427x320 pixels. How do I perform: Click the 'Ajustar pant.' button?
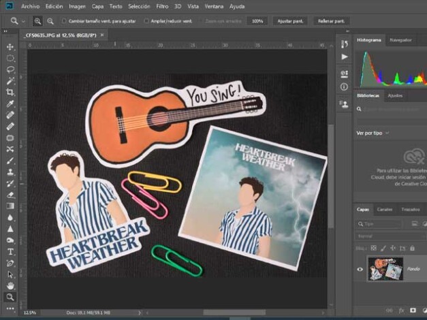(x=290, y=21)
